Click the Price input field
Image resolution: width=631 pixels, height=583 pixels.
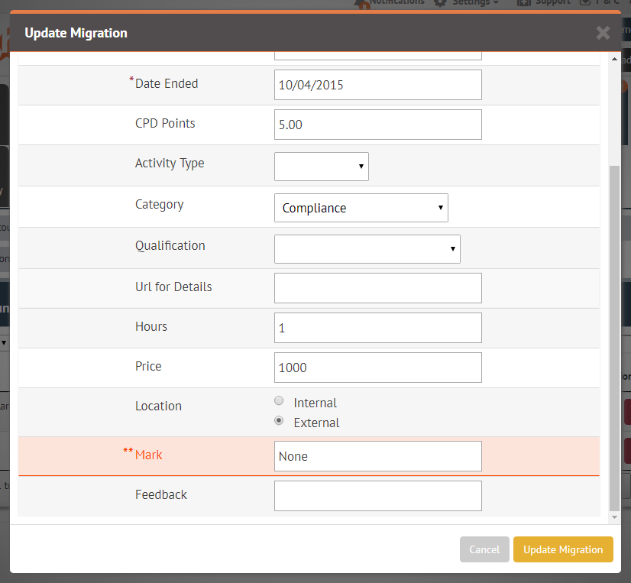378,368
